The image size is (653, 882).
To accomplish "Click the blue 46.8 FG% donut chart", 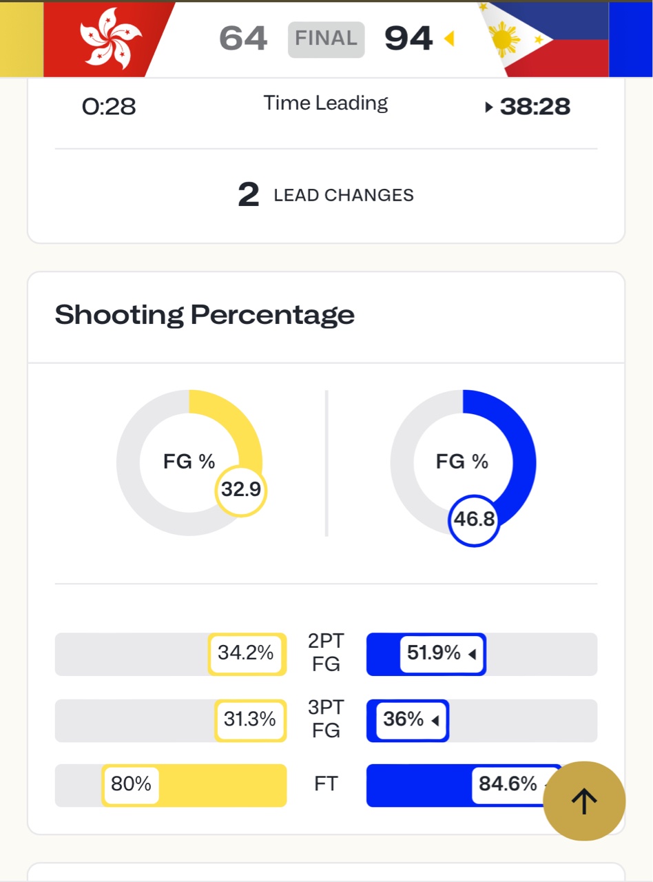I will pyautogui.click(x=463, y=462).
